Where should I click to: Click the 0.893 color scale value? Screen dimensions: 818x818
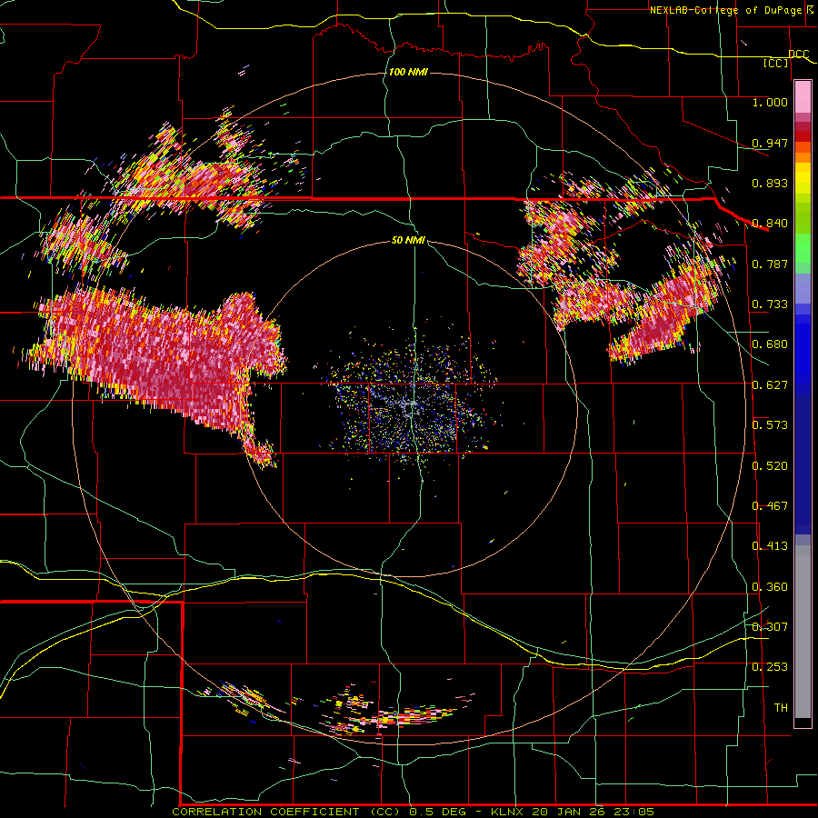click(x=770, y=183)
